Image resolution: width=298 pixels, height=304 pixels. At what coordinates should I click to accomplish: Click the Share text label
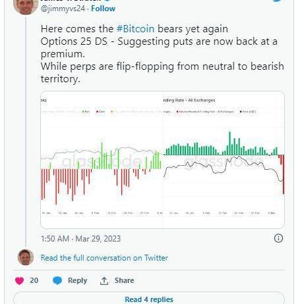click(x=124, y=280)
